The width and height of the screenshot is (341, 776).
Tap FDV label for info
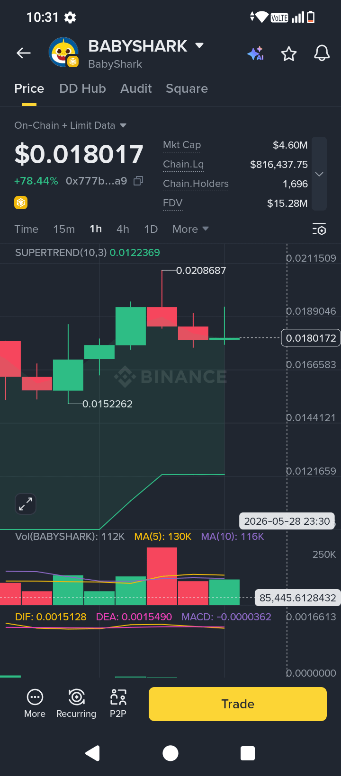[x=172, y=203]
